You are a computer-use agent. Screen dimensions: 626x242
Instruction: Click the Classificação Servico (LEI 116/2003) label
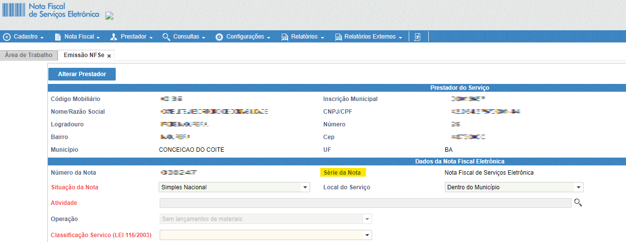point(101,235)
